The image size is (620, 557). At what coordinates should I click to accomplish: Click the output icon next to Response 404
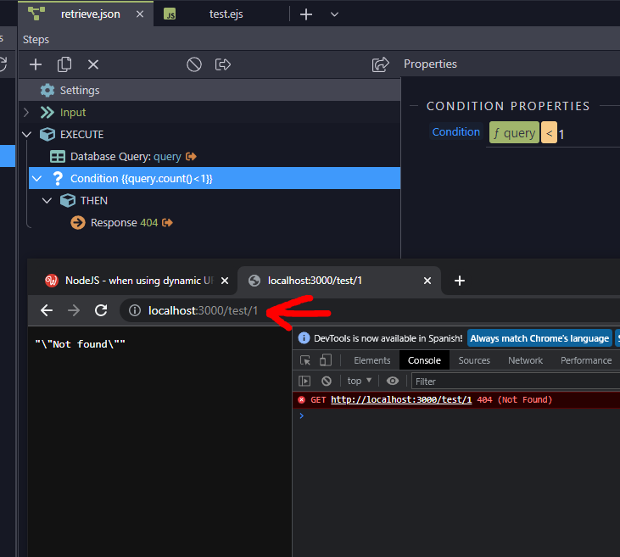(x=167, y=223)
